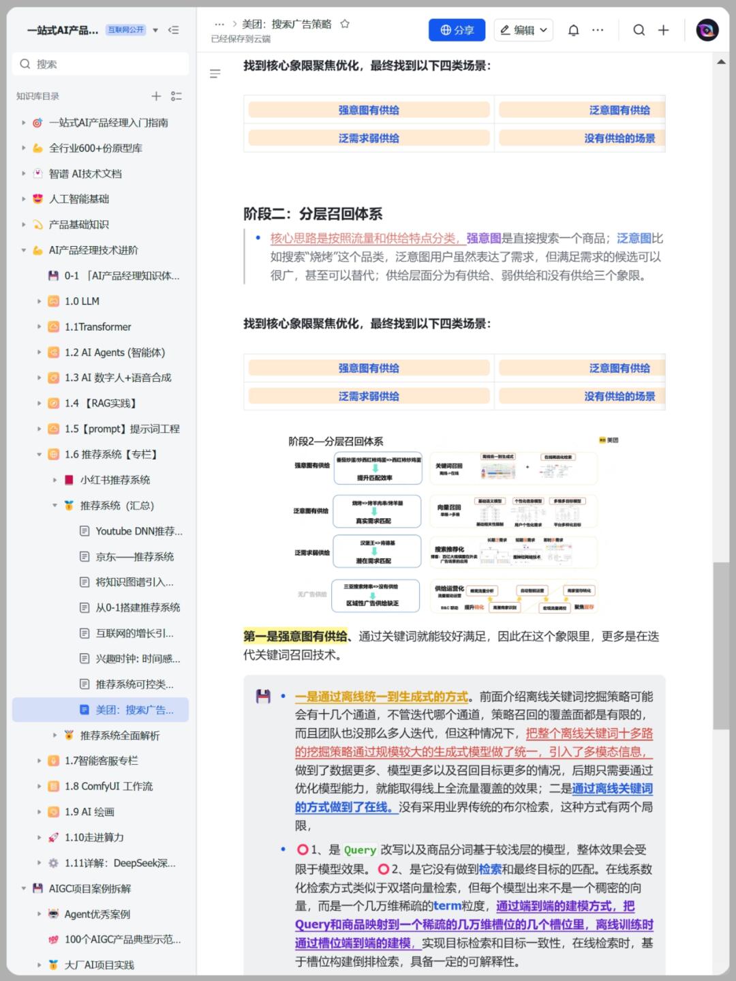Viewport: 736px width, 981px height.
Task: Click the icon beside 0-1「AI产品经理知识体
Action: [53, 275]
